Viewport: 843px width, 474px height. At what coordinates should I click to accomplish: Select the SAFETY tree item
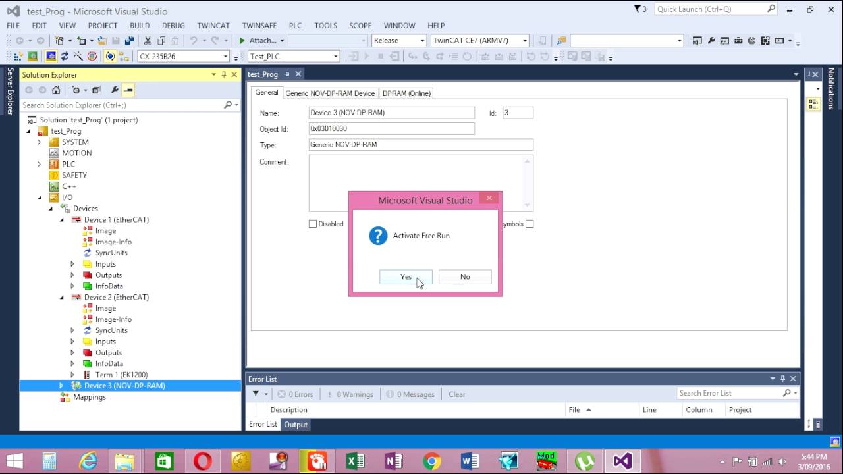coord(74,175)
